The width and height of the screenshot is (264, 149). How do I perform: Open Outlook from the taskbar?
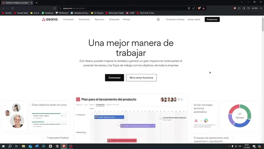click(x=30, y=146)
